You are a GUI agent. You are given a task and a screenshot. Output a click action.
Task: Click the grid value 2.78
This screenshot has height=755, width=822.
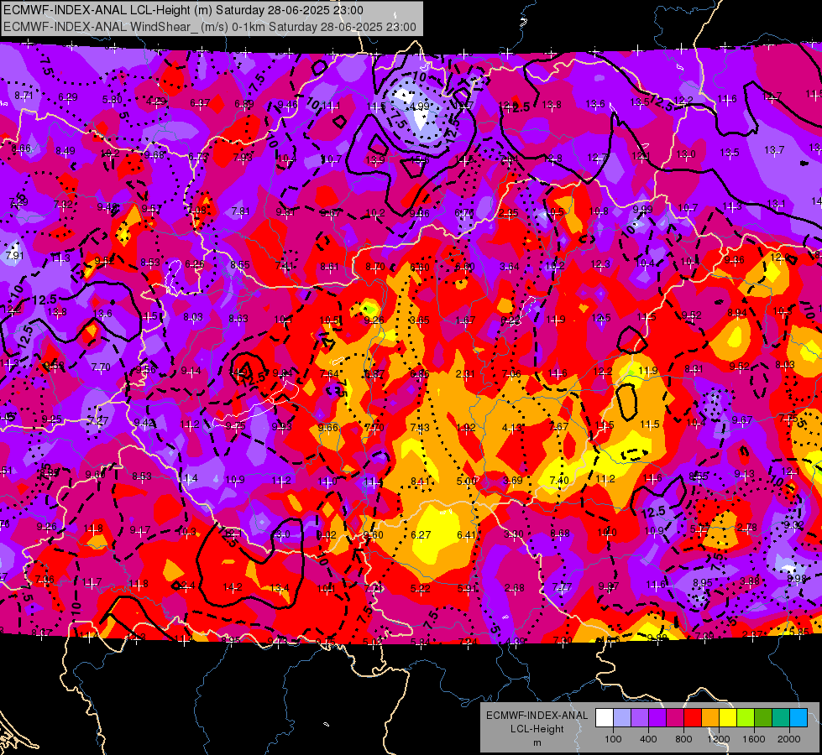coord(746,527)
